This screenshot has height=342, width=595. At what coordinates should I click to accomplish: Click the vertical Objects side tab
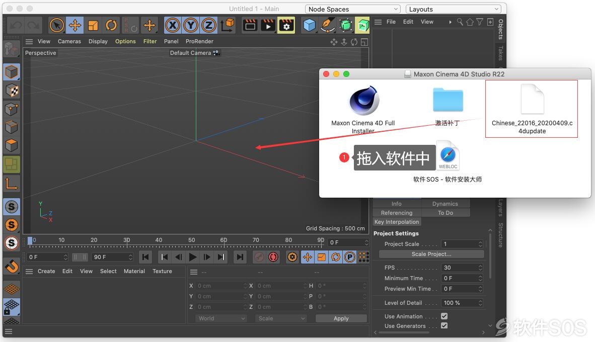coord(500,29)
